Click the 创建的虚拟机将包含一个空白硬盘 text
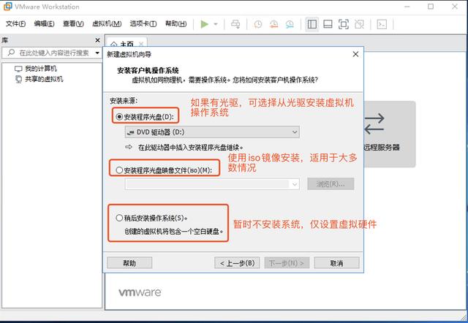Image resolution: width=468 pixels, height=323 pixels. [174, 232]
